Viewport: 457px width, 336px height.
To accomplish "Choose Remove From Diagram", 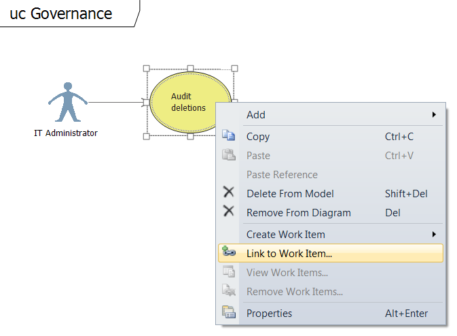I will (x=331, y=212).
